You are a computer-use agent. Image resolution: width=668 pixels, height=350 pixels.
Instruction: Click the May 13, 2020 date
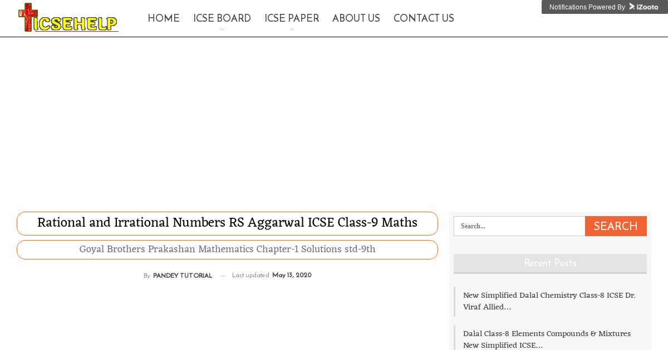pos(292,276)
